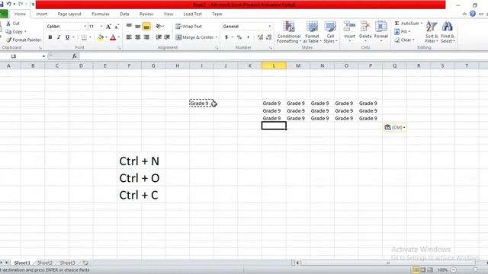Toggle Bold formatting
The height and width of the screenshot is (274, 488).
pos(50,37)
